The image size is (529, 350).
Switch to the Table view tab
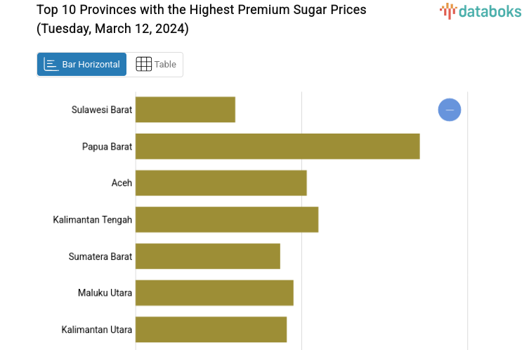pyautogui.click(x=155, y=65)
